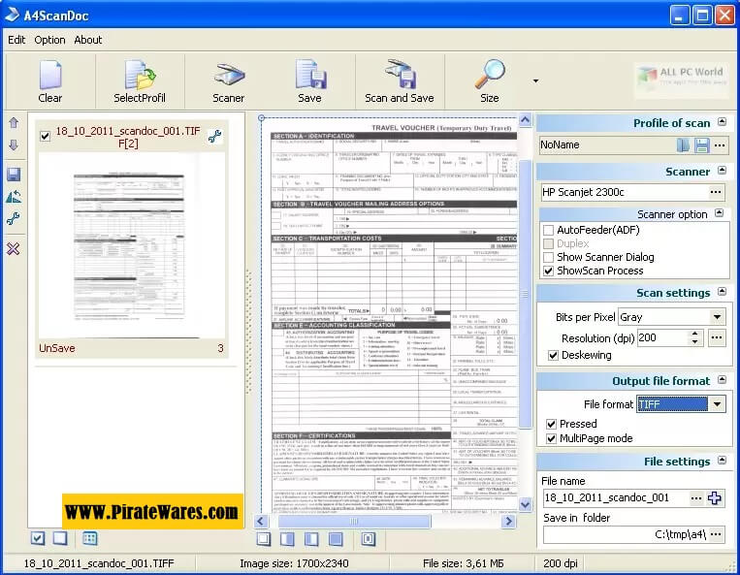Click the Scaner toolbar icon
Image resolution: width=740 pixels, height=575 pixels.
click(x=229, y=76)
